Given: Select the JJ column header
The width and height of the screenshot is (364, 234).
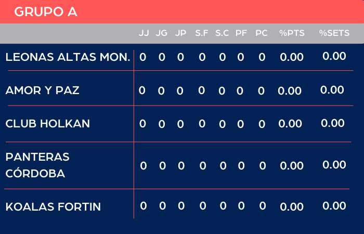Looking at the screenshot, I should 144,33.
